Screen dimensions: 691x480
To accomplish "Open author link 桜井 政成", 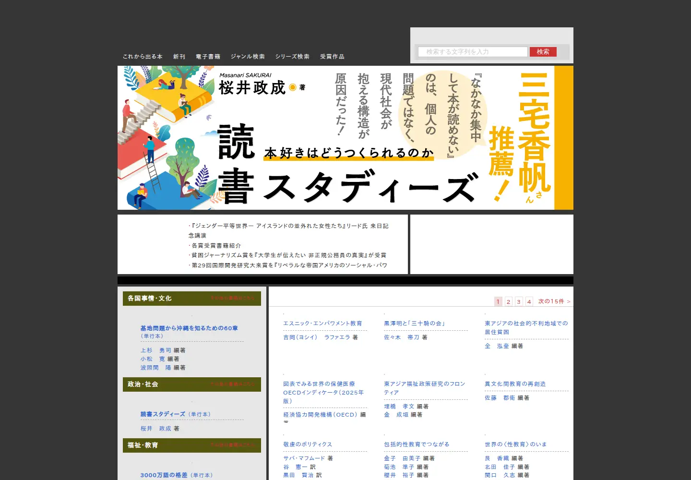I will click(x=156, y=429).
